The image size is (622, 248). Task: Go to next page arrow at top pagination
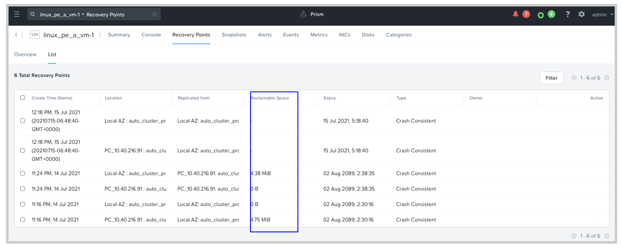607,78
